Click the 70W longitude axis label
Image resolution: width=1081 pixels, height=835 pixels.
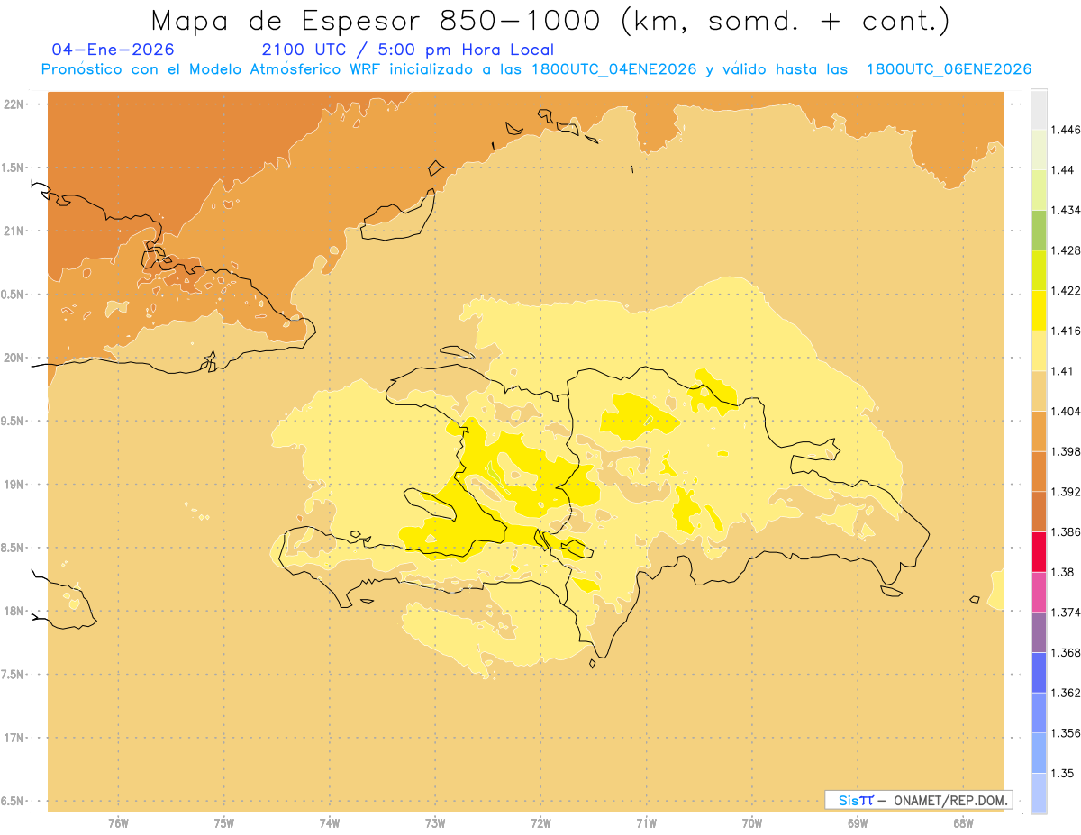[x=752, y=822]
